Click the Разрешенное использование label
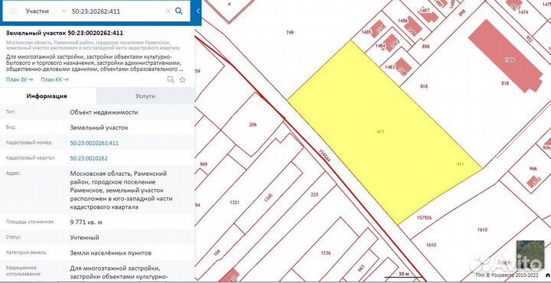 pos(23,271)
